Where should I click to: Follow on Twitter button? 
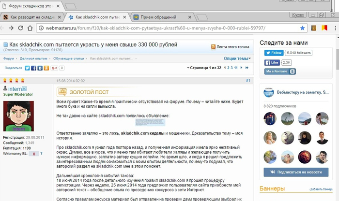point(274,53)
